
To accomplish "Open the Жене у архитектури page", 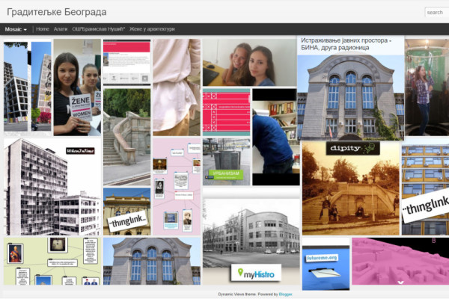I will pyautogui.click(x=152, y=29).
